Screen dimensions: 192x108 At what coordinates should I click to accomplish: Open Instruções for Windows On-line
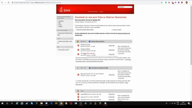(111, 46)
